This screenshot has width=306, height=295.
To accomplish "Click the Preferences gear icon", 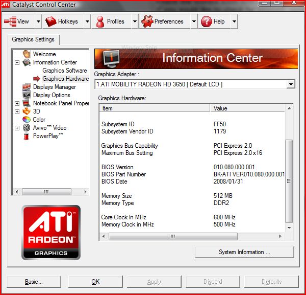I will (x=147, y=21).
